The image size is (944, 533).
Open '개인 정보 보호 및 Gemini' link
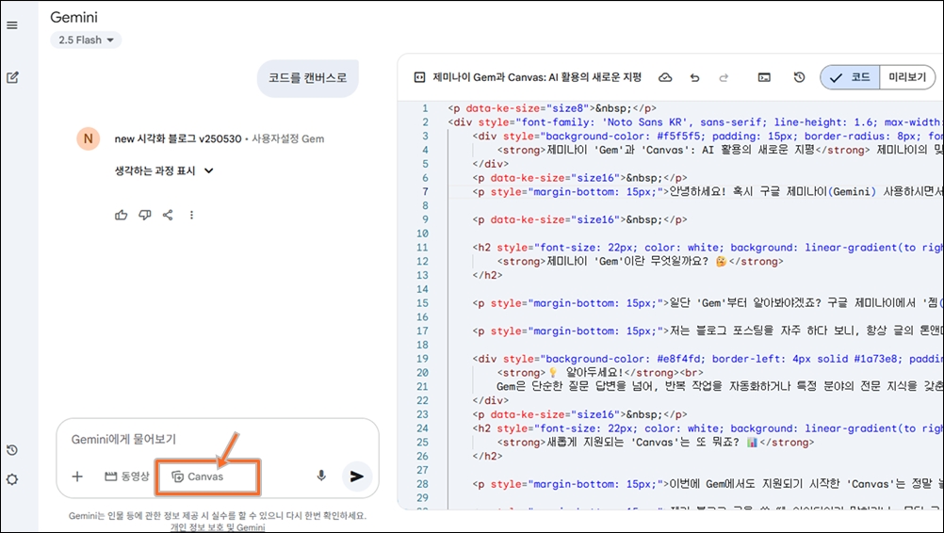pyautogui.click(x=218, y=527)
